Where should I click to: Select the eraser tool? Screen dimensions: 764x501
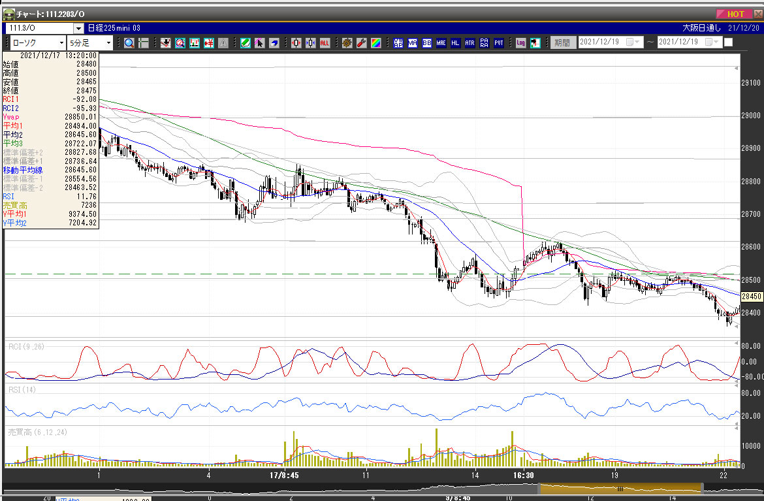tap(274, 43)
